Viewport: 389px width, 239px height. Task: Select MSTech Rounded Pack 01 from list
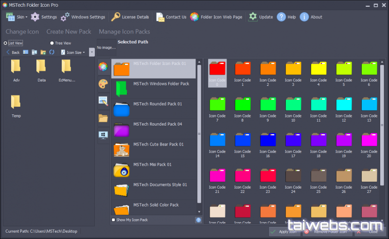click(155, 109)
